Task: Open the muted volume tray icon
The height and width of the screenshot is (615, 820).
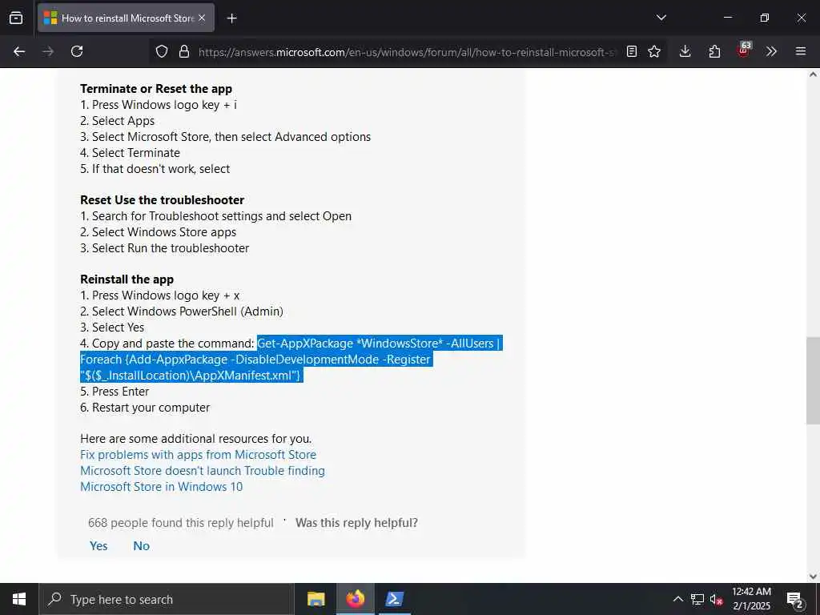Action: tap(717, 599)
